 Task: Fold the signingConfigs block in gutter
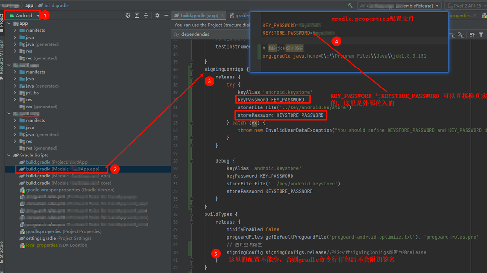click(191, 69)
